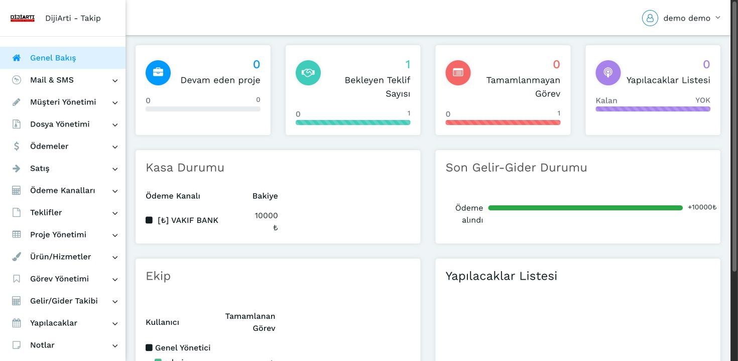
Task: Click the green handshake icon for Bekleyen Teklif
Action: (x=308, y=73)
